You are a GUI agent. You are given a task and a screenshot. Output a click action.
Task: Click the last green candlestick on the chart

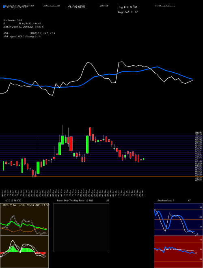click(144, 159)
